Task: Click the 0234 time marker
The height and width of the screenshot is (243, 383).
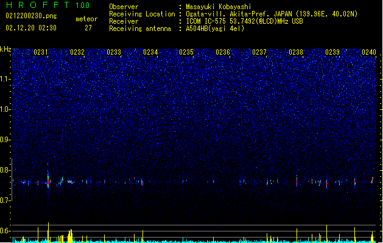Action: [150, 52]
